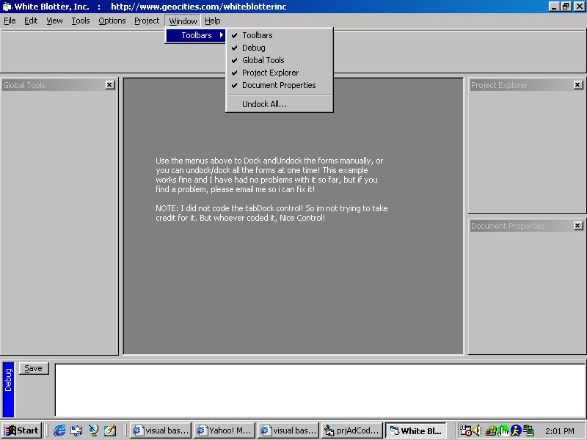Uncheck Project Explorer menu entry
587x440 pixels.
[x=271, y=73]
